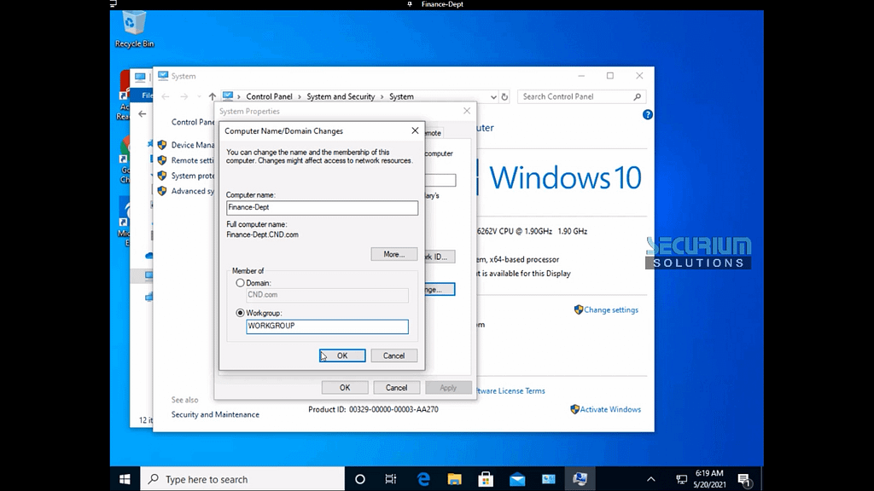
Task: Open Remote settings link in sidebar
Action: click(192, 160)
